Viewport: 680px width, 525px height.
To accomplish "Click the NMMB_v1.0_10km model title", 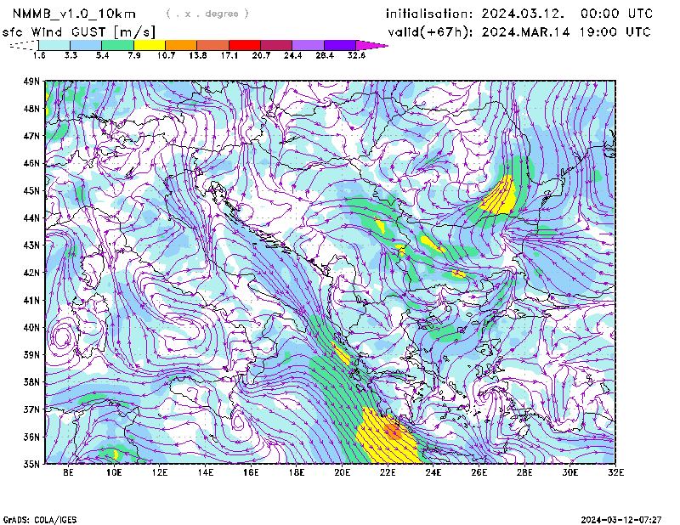I will tap(75, 14).
